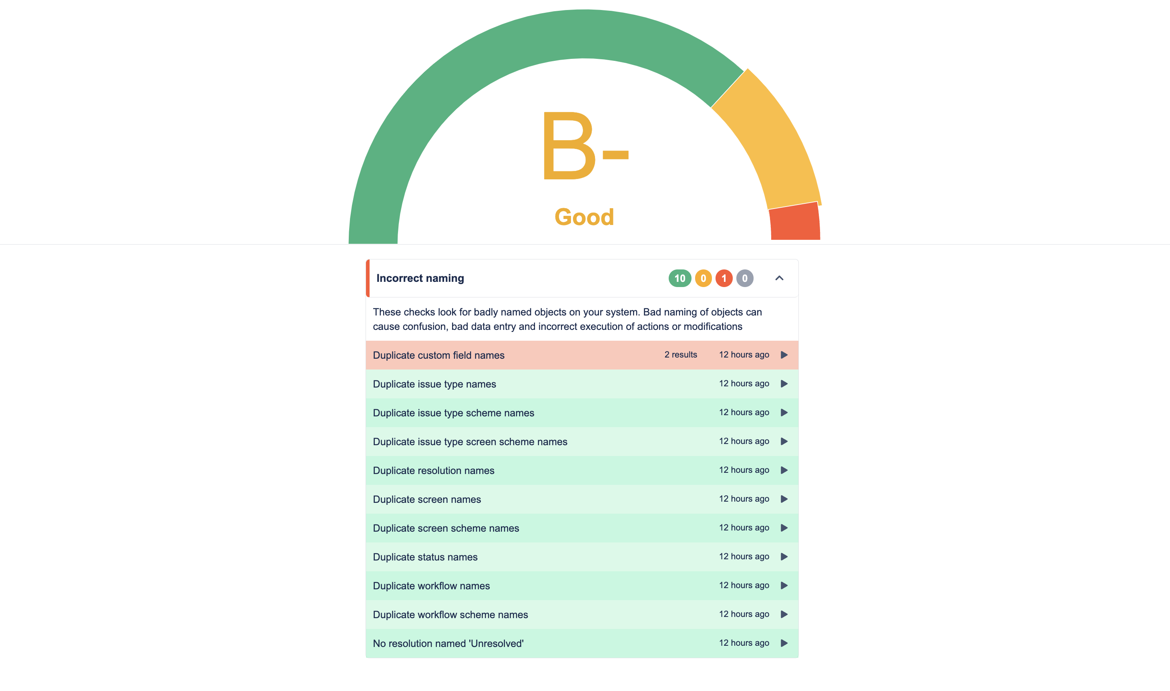Screen dimensions: 1170x691
Task: Click the green badge showing 10 passed
Action: 680,279
